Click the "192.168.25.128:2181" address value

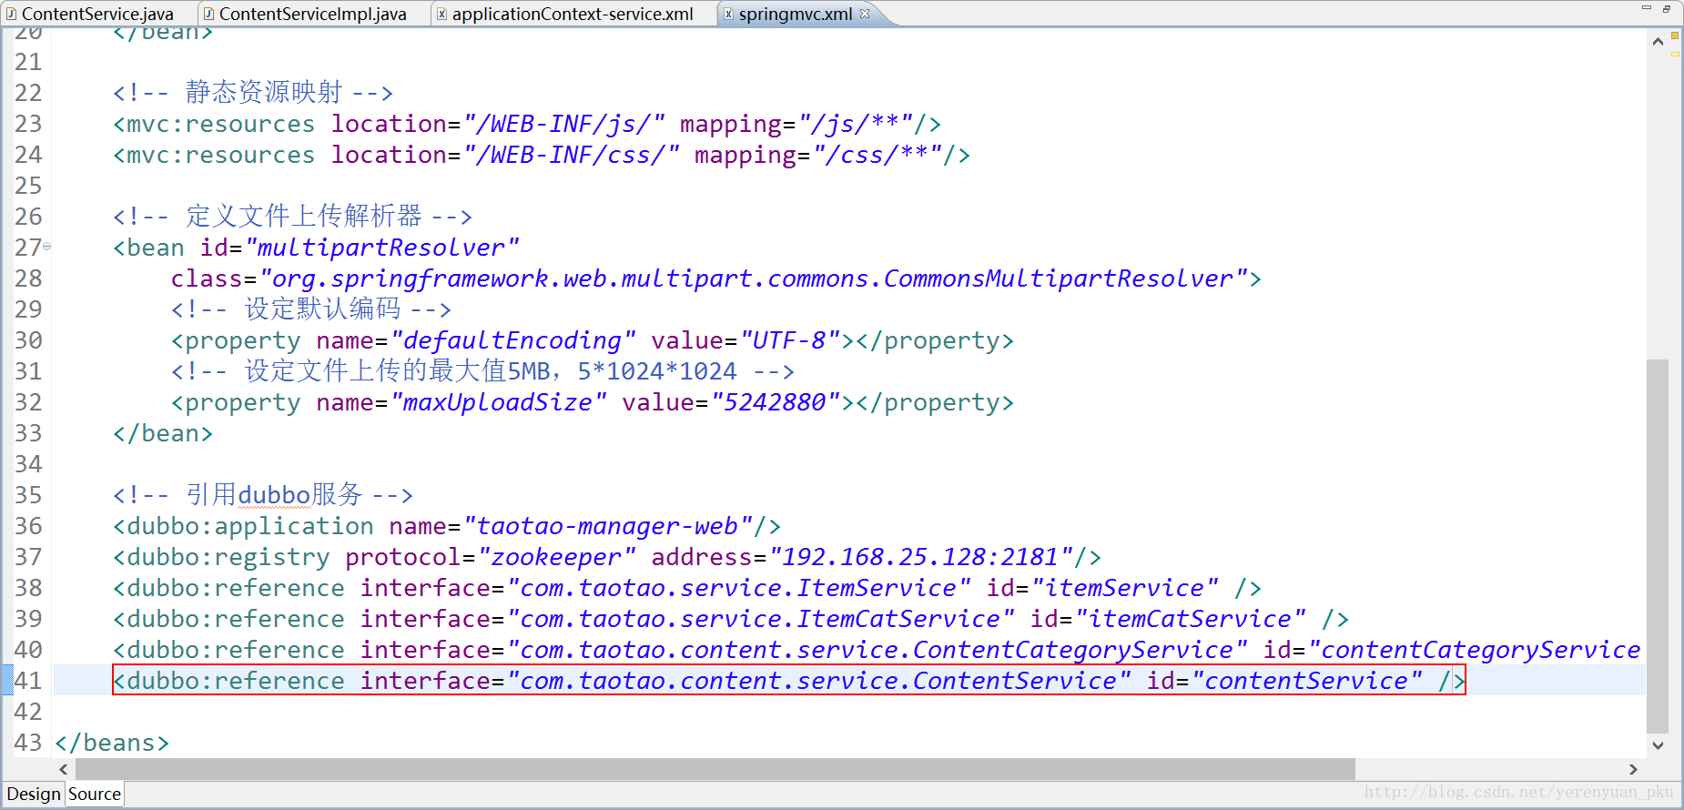[x=921, y=557]
